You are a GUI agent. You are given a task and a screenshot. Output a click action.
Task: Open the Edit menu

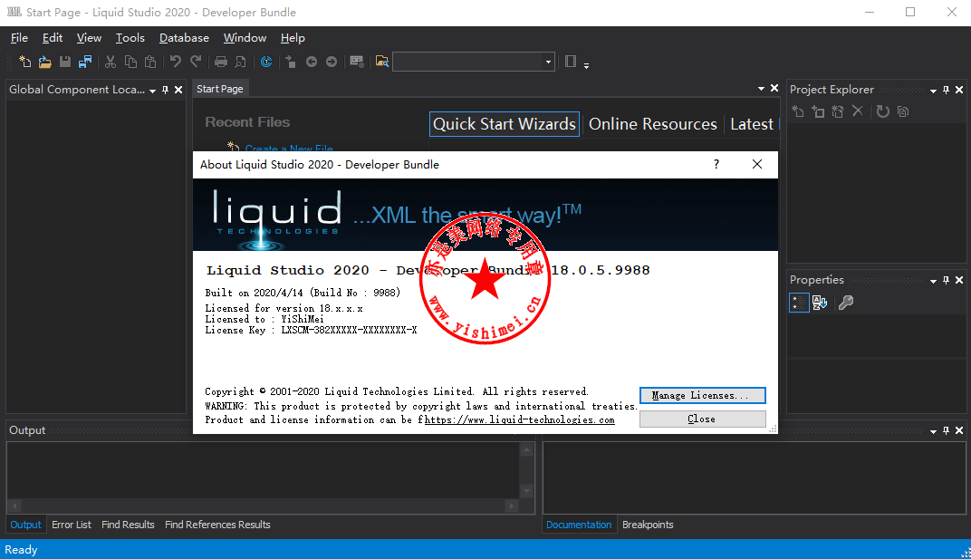pyautogui.click(x=53, y=38)
